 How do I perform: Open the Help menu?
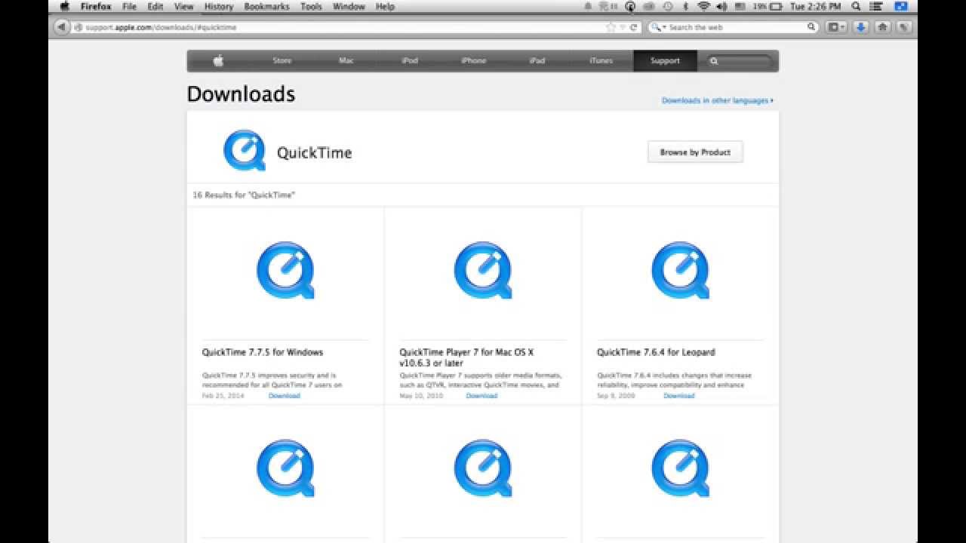click(385, 6)
